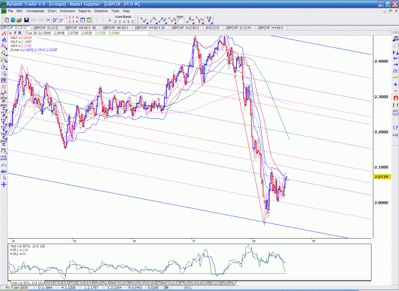Image resolution: width=399 pixels, height=291 pixels.
Task: Open the Chart menu
Action: [52, 11]
